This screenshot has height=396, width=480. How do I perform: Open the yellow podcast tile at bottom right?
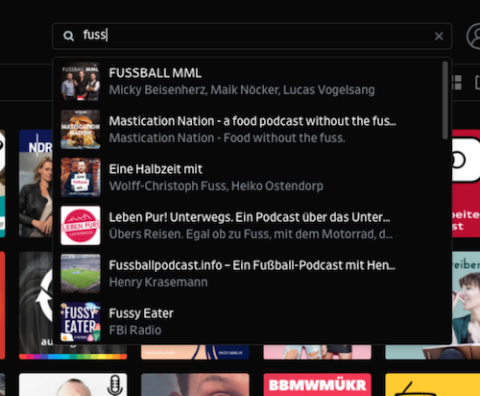tap(433, 384)
